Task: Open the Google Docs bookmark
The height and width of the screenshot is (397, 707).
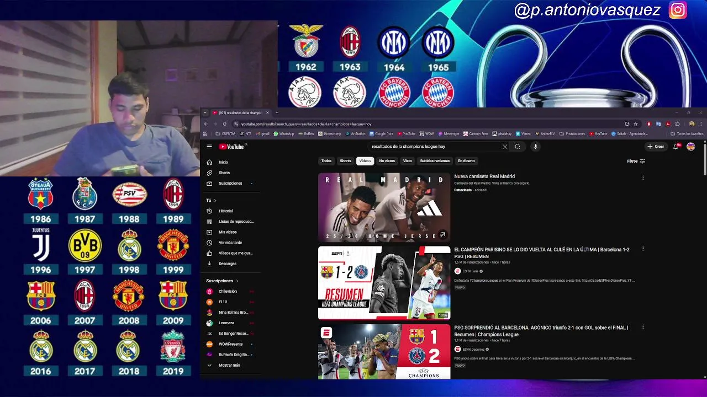Action: [382, 133]
